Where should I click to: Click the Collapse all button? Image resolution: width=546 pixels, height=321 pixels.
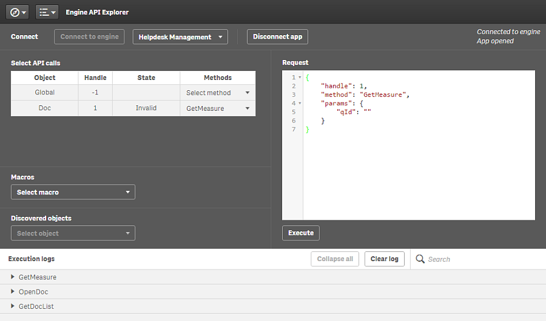pos(335,259)
